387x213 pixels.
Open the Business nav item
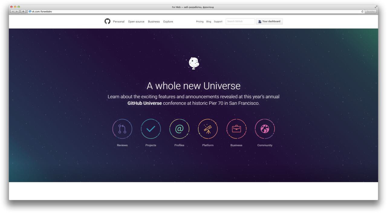pos(154,21)
